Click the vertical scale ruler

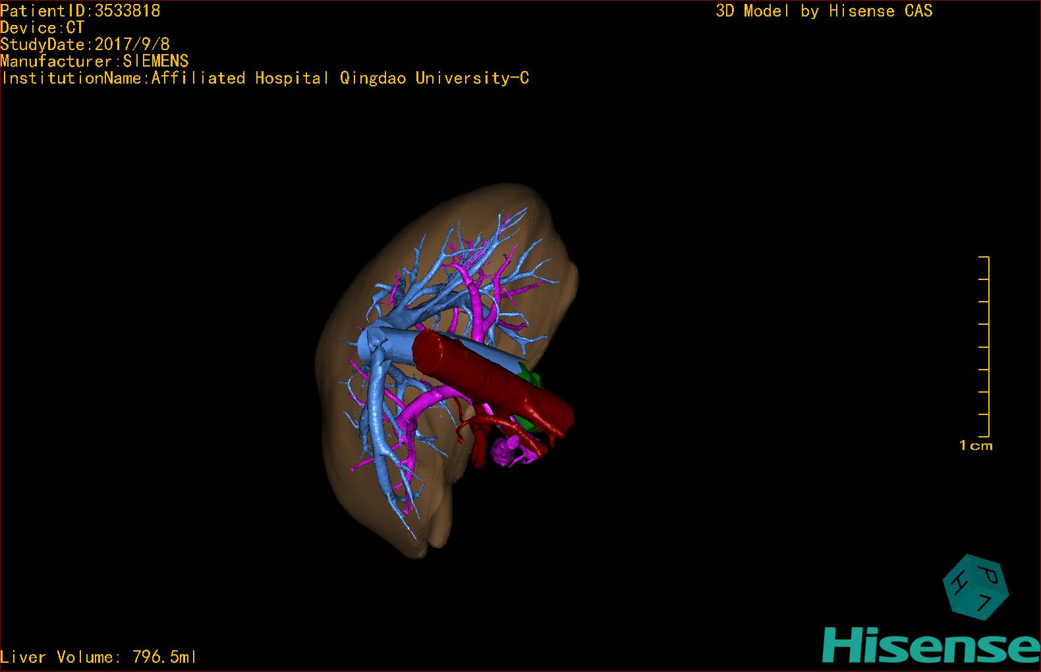tap(984, 347)
